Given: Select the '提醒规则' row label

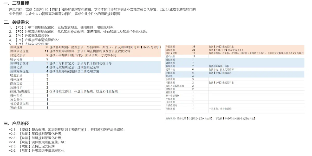Looking at the screenshot, I should pyautogui.click(x=170, y=89).
